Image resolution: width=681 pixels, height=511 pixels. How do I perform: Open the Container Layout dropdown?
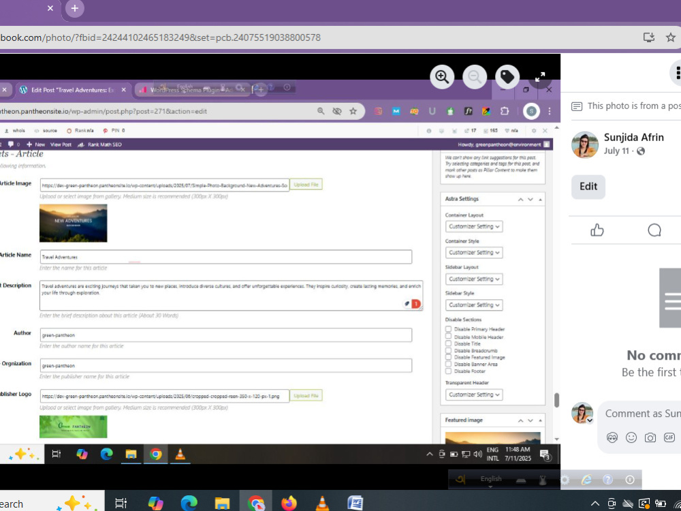coord(474,226)
